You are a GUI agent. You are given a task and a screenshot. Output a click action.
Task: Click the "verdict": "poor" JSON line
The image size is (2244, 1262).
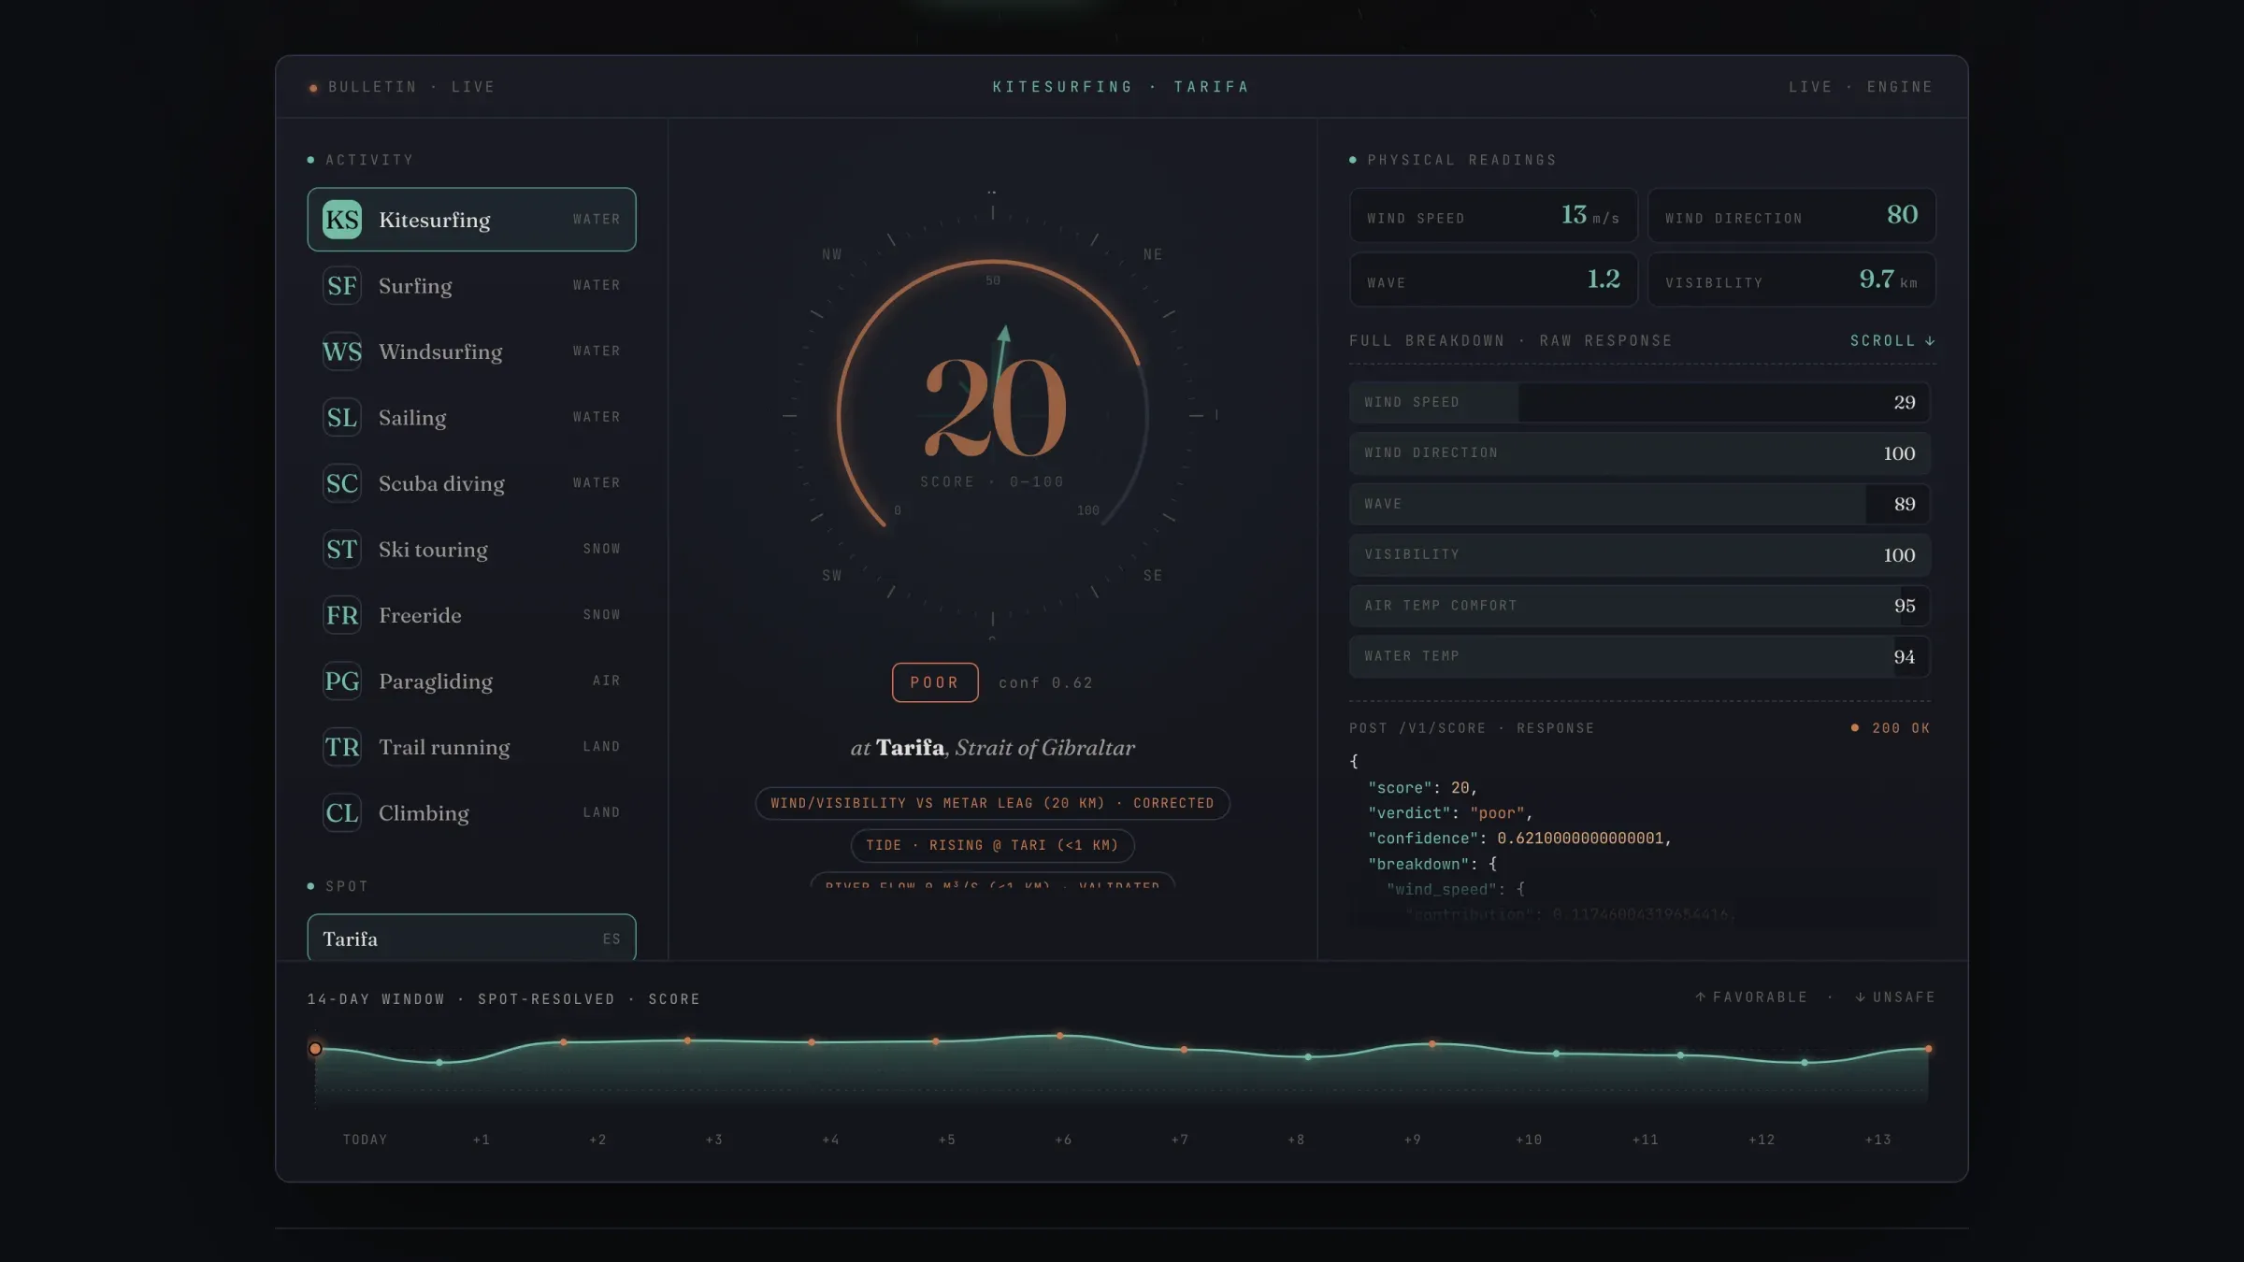[1450, 813]
